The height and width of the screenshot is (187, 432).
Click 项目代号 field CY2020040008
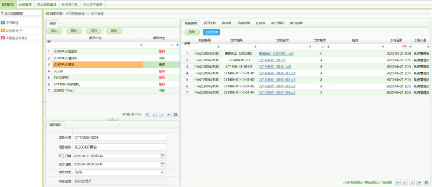point(120,137)
